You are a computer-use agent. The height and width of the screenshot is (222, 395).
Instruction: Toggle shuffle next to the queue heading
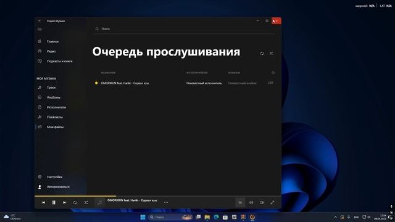click(x=272, y=54)
